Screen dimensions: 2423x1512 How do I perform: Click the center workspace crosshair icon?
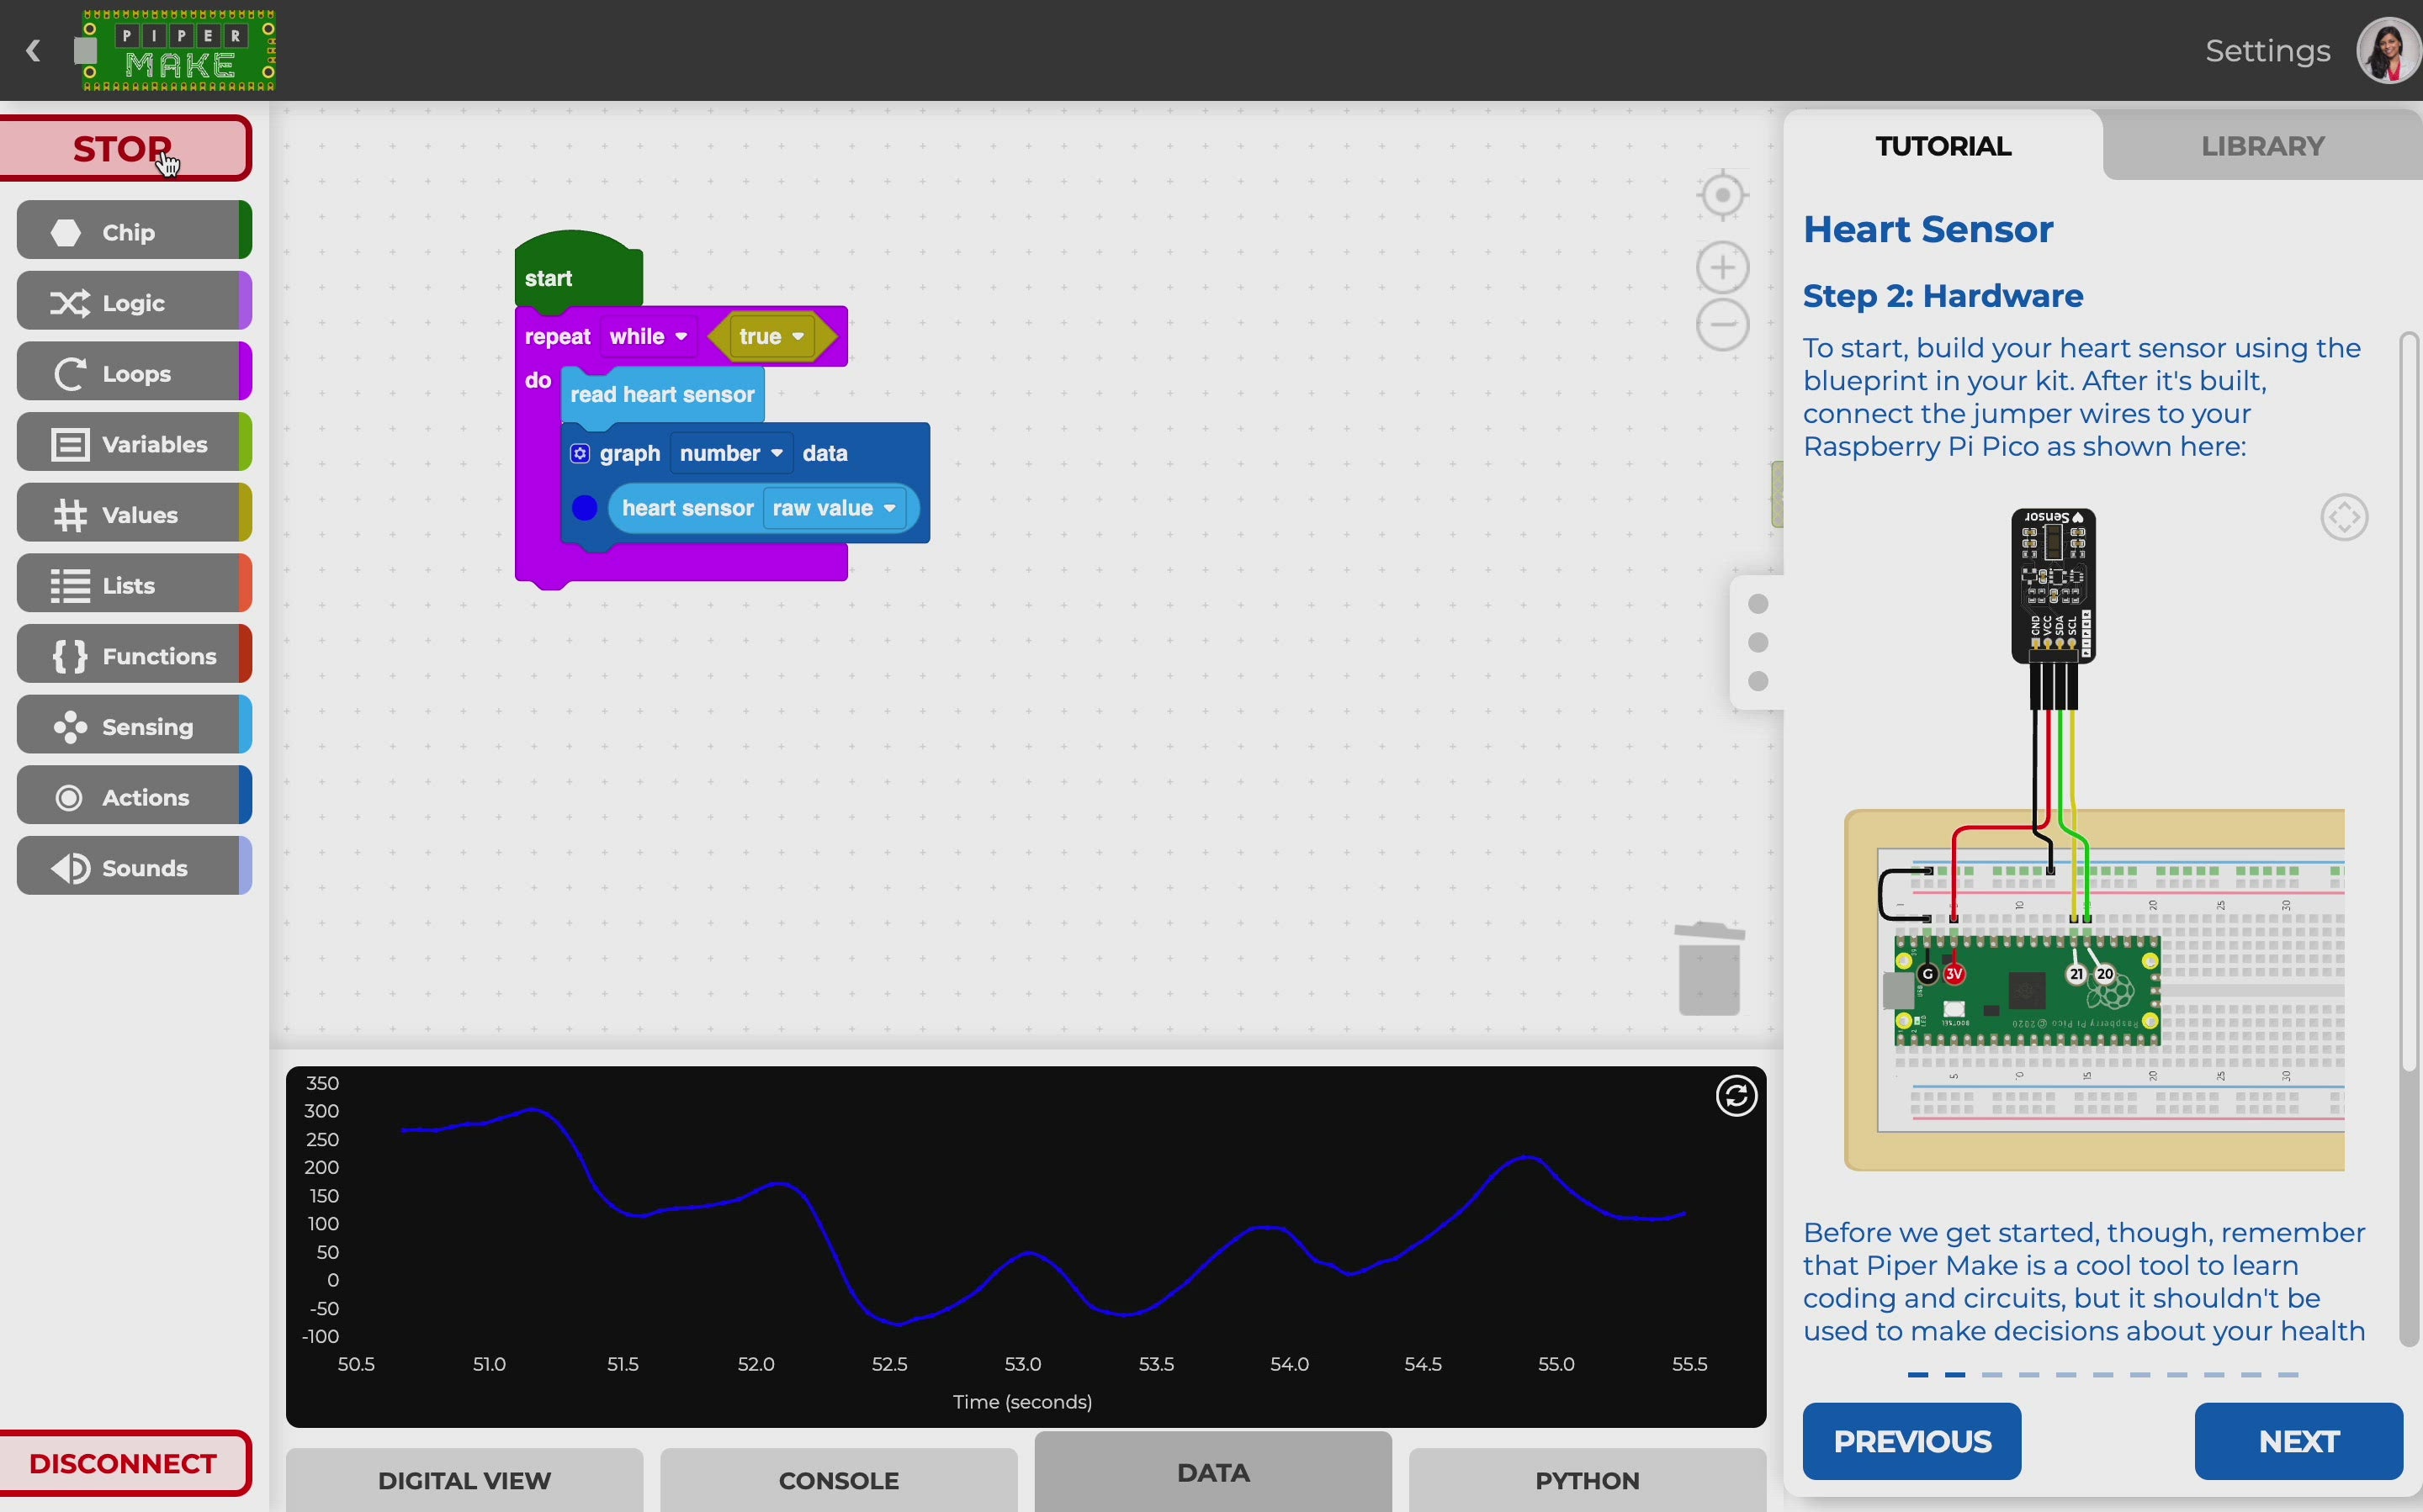click(x=1723, y=195)
